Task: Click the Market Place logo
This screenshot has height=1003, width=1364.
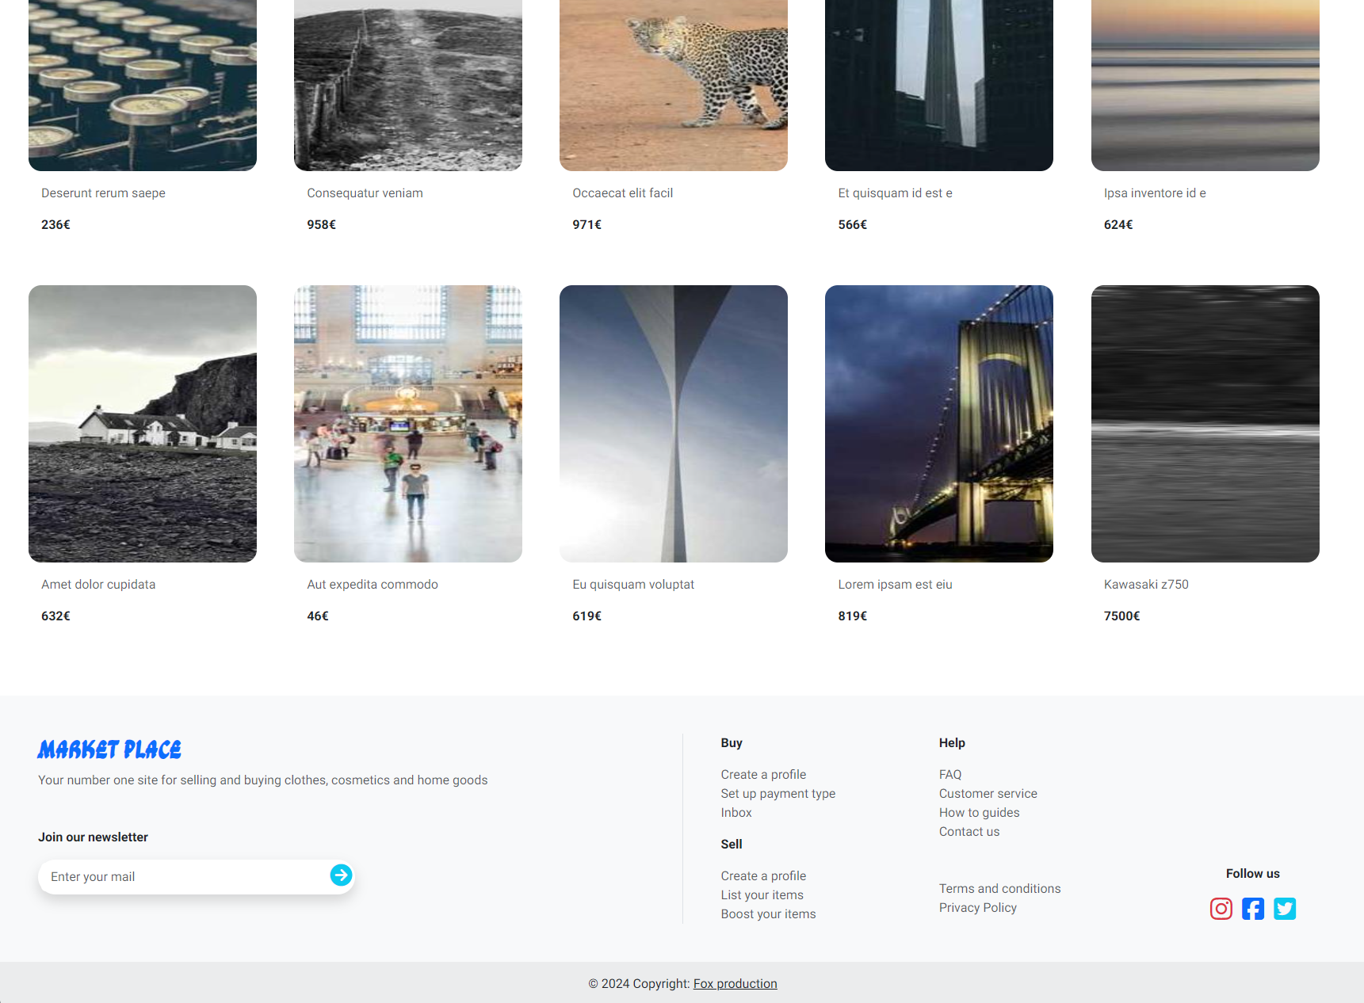Action: coord(109,749)
